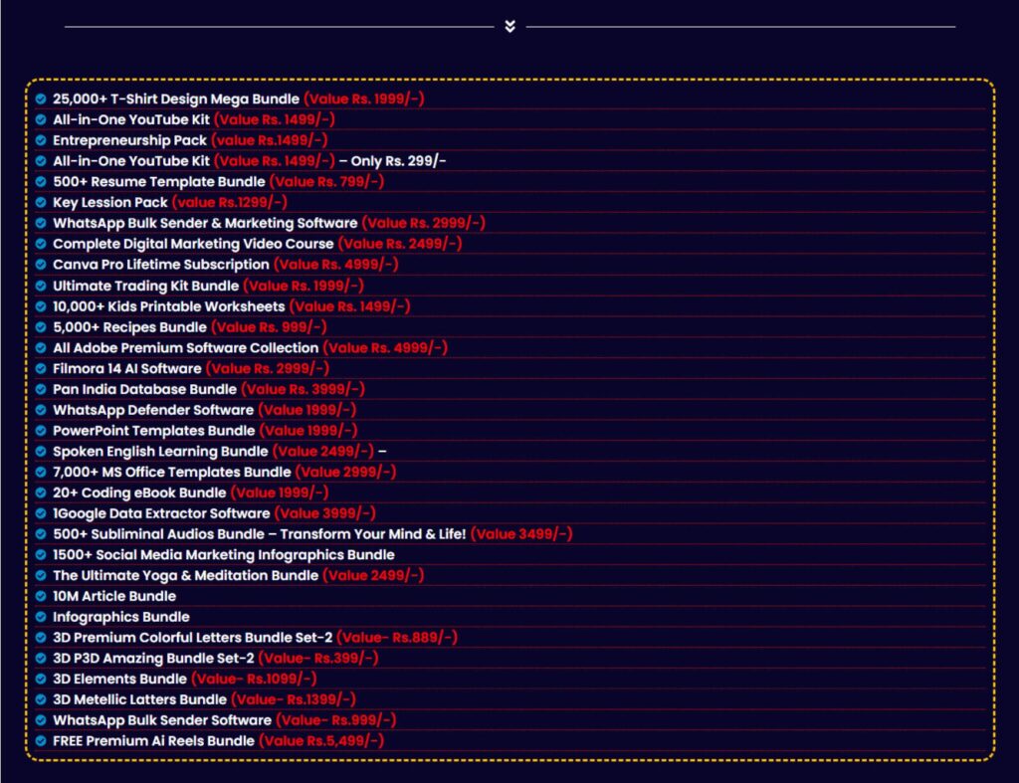Click checkmark icon beside Key Lession Pack

(x=41, y=203)
